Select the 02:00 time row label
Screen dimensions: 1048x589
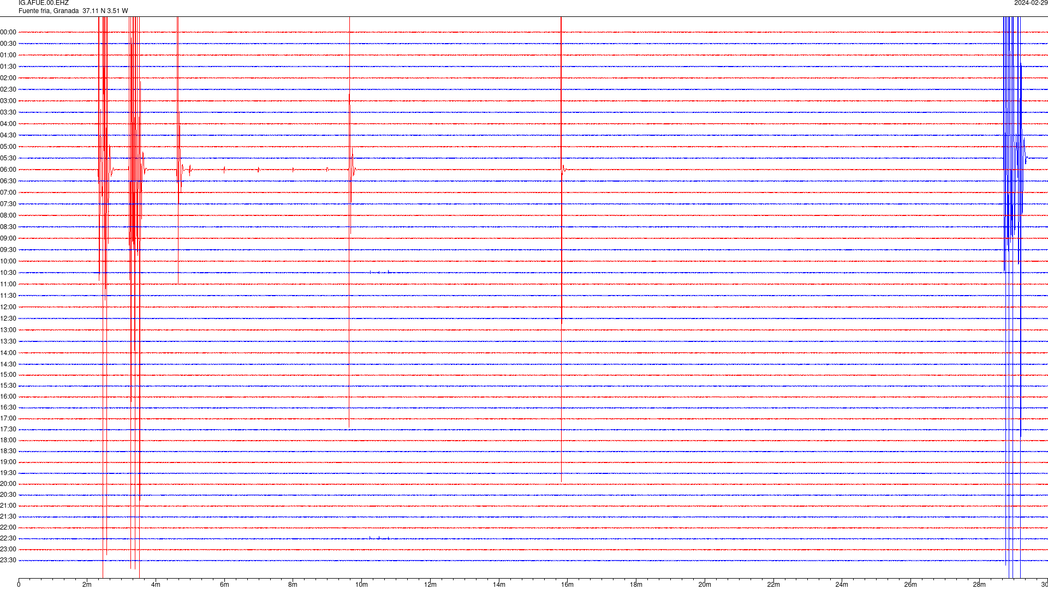tap(8, 78)
